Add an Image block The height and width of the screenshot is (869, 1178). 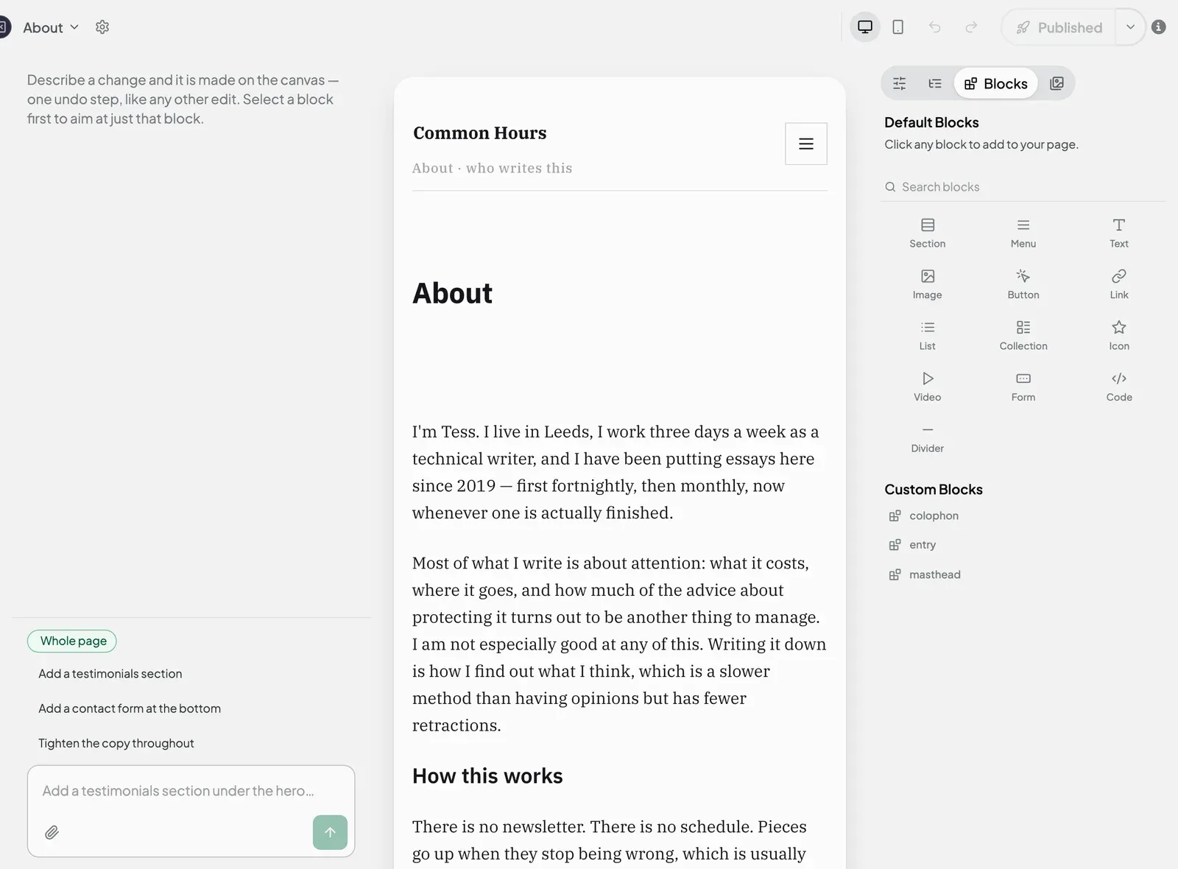click(x=928, y=284)
